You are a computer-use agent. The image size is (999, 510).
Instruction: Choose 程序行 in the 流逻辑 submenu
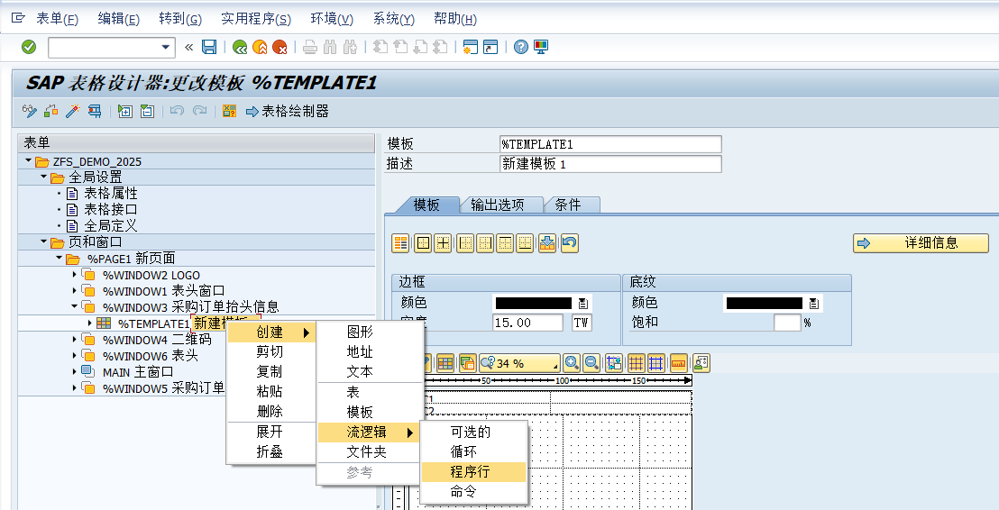click(473, 472)
